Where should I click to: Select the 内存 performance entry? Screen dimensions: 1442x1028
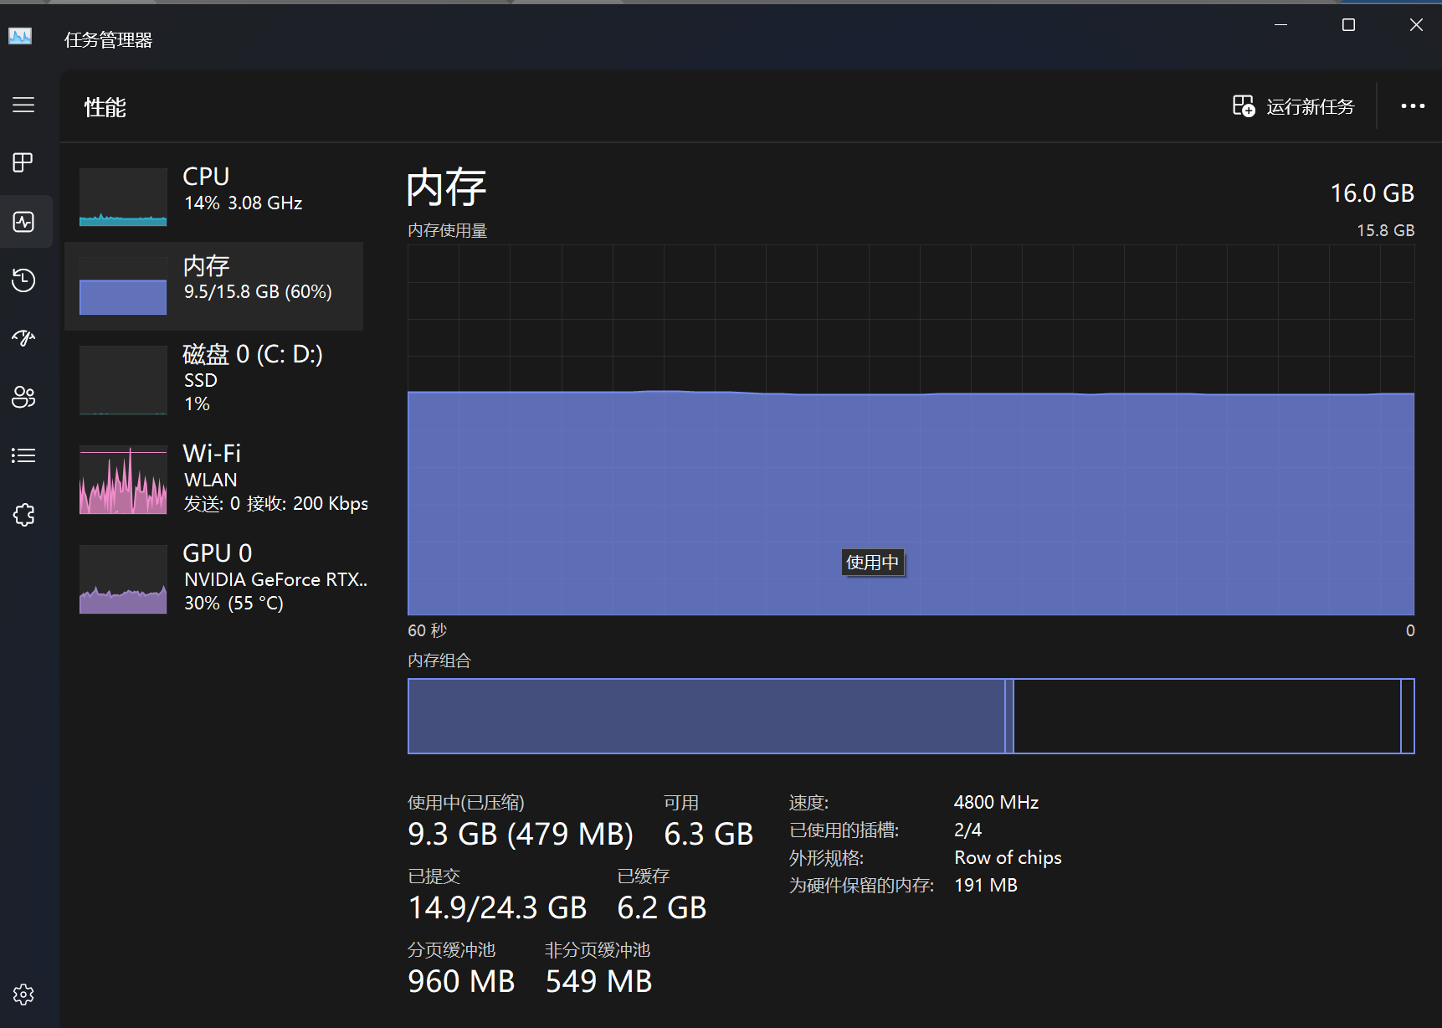pos(214,286)
